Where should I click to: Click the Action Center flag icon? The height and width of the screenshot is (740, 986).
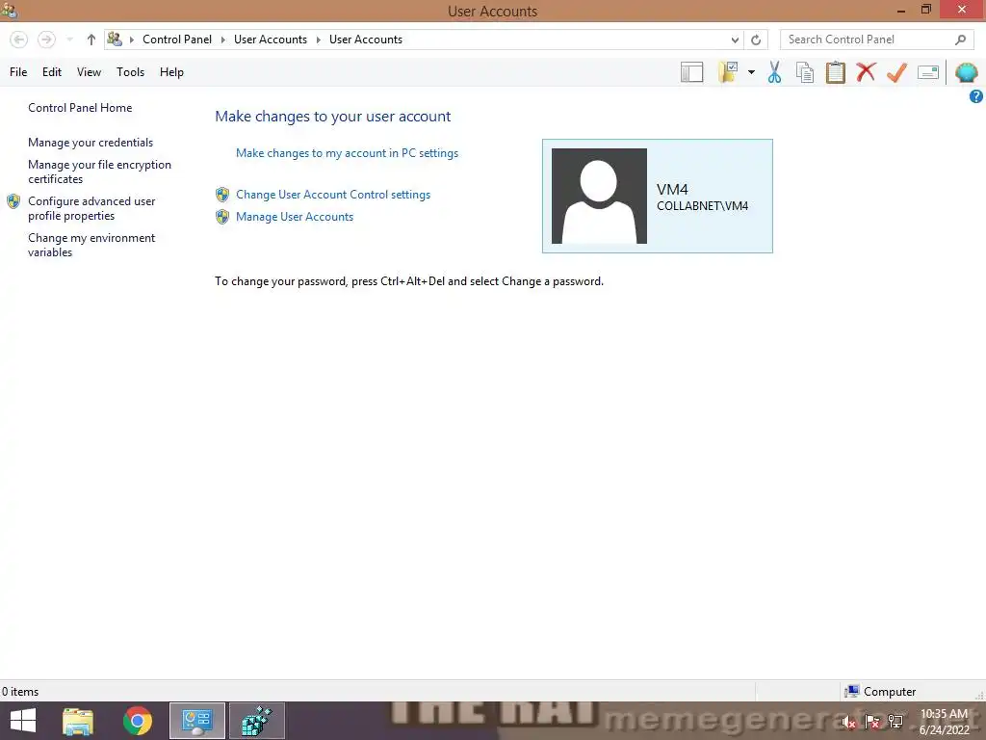pyautogui.click(x=872, y=723)
